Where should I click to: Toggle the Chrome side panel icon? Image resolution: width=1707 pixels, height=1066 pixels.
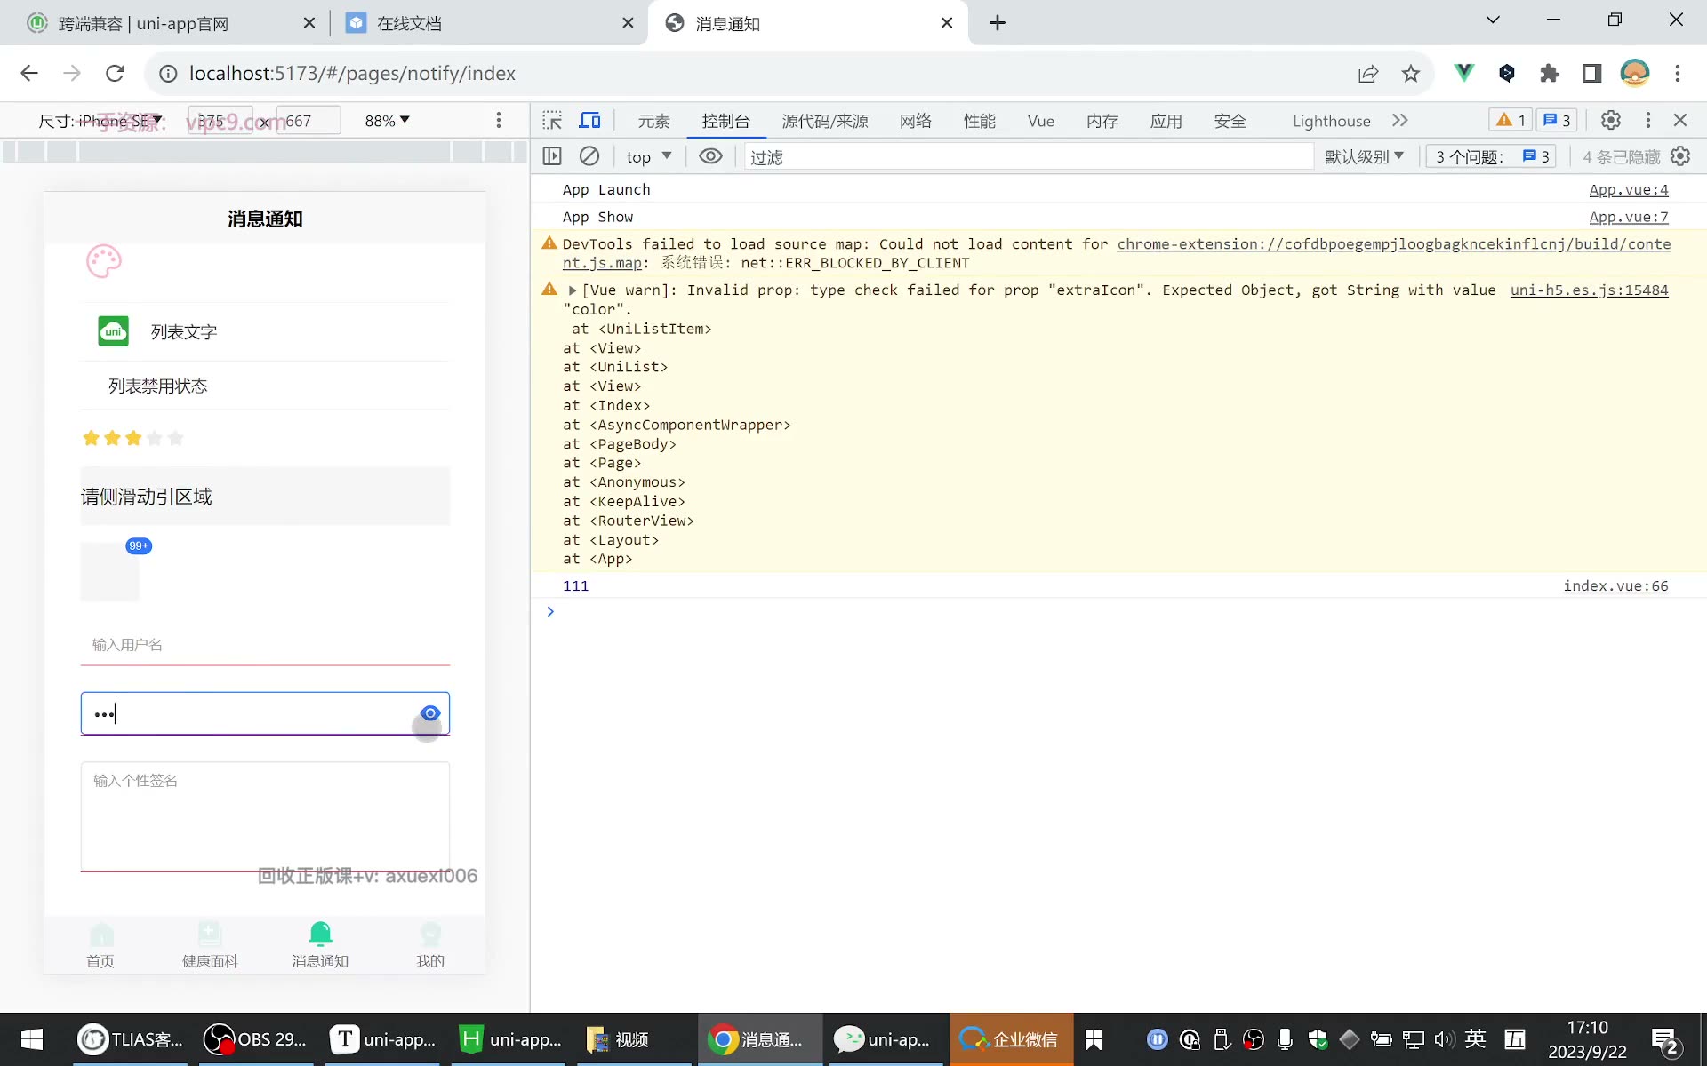1592,73
